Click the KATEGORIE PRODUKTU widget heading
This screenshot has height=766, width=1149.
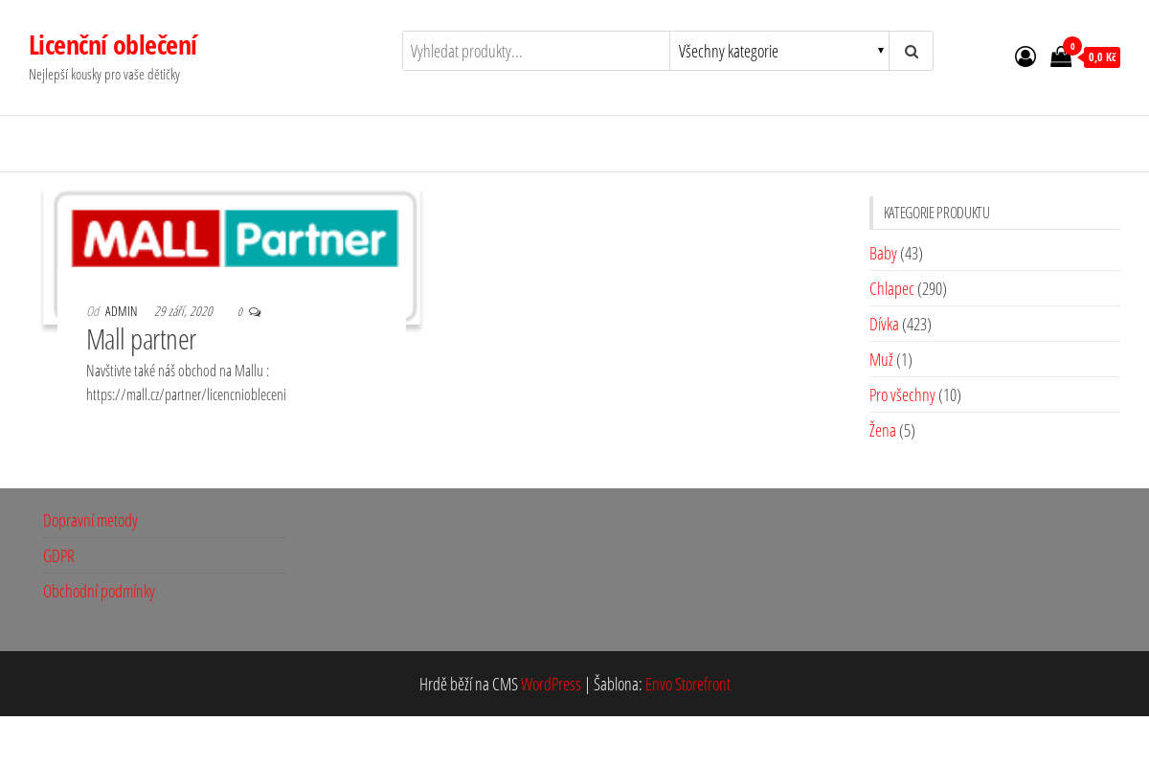pos(936,213)
